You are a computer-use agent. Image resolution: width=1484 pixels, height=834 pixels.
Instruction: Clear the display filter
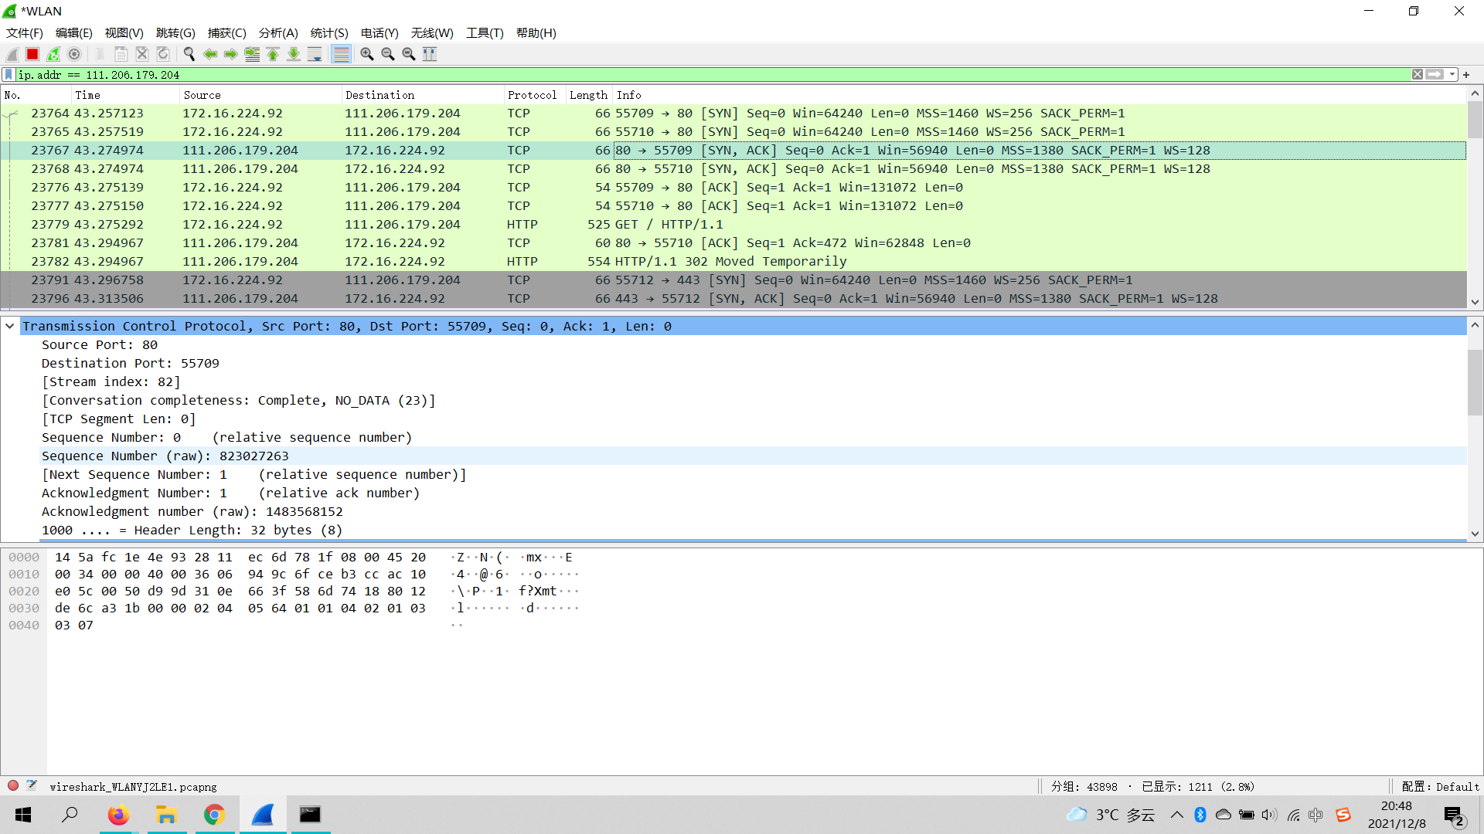pos(1418,75)
